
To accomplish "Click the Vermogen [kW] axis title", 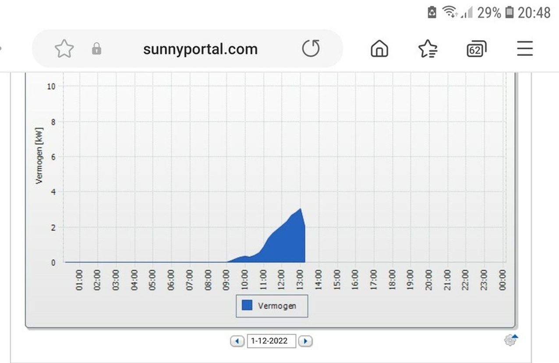I will (x=39, y=155).
